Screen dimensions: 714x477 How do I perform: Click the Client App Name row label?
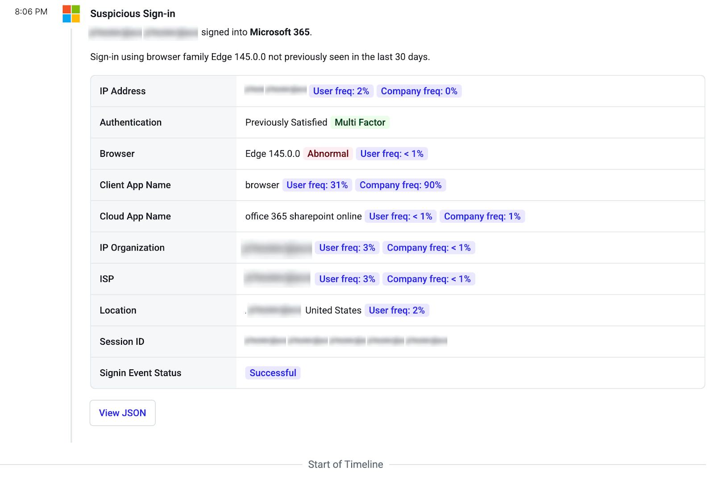[135, 185]
